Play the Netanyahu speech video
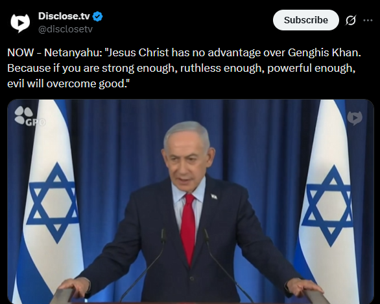This screenshot has width=380, height=304. pyautogui.click(x=191, y=202)
